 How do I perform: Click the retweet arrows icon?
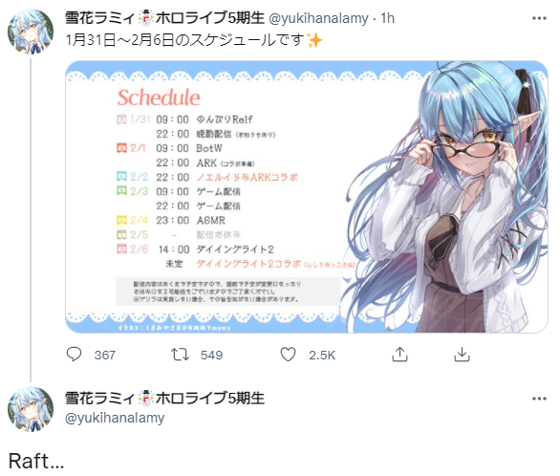180,355
